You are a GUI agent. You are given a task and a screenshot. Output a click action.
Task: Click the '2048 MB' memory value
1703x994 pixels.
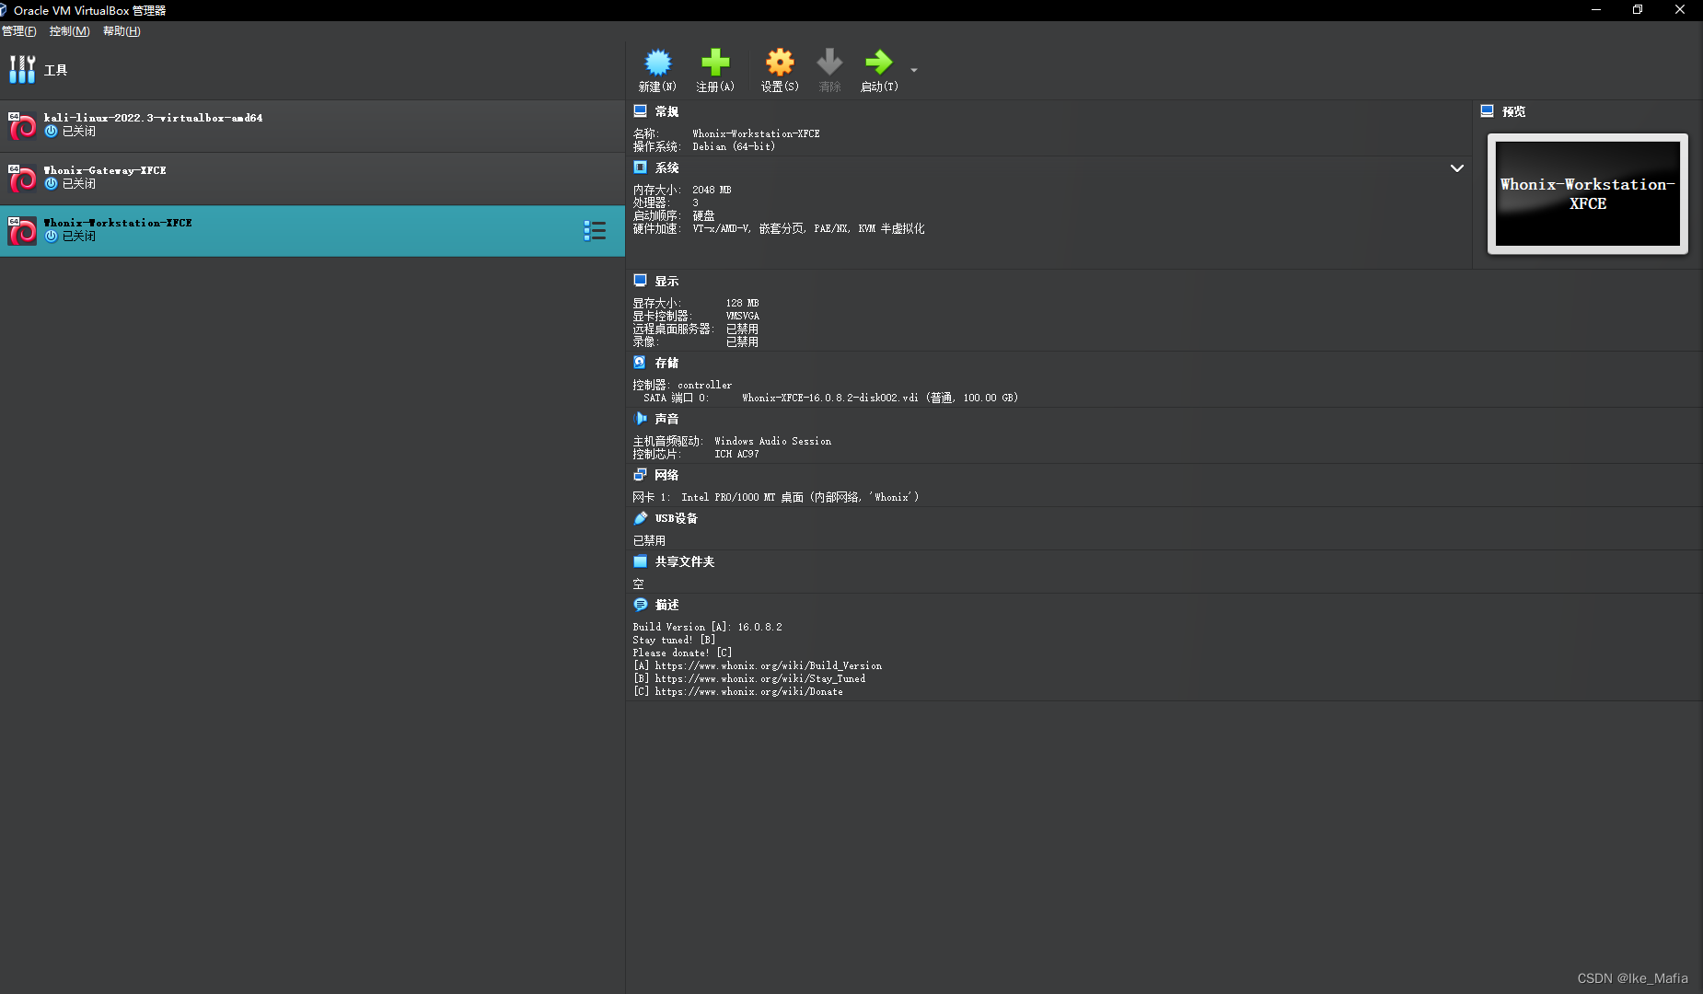712,190
